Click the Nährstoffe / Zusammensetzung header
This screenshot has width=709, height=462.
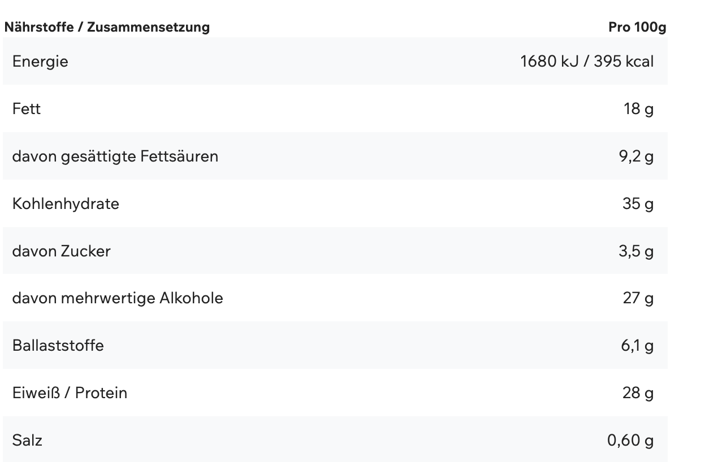(107, 27)
